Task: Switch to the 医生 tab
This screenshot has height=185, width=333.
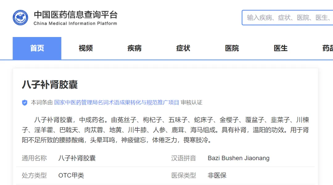Action: tap(280, 48)
